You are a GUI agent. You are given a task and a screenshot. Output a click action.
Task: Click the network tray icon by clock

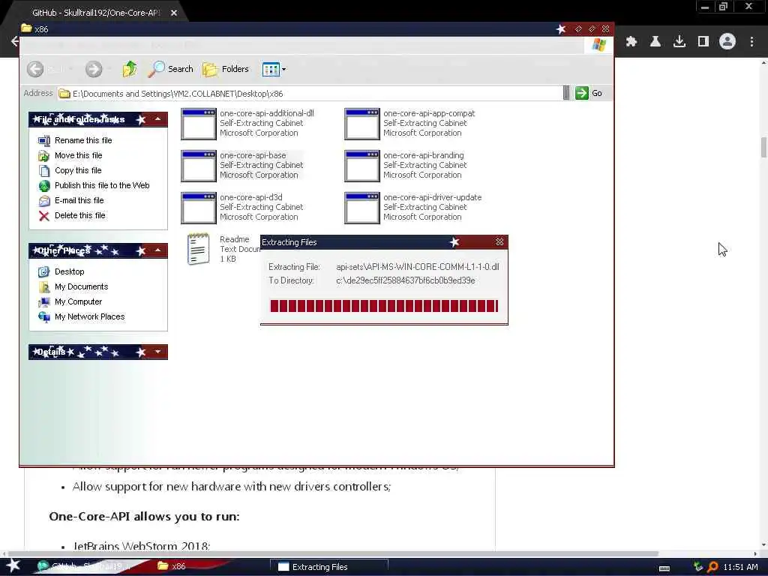pos(698,567)
